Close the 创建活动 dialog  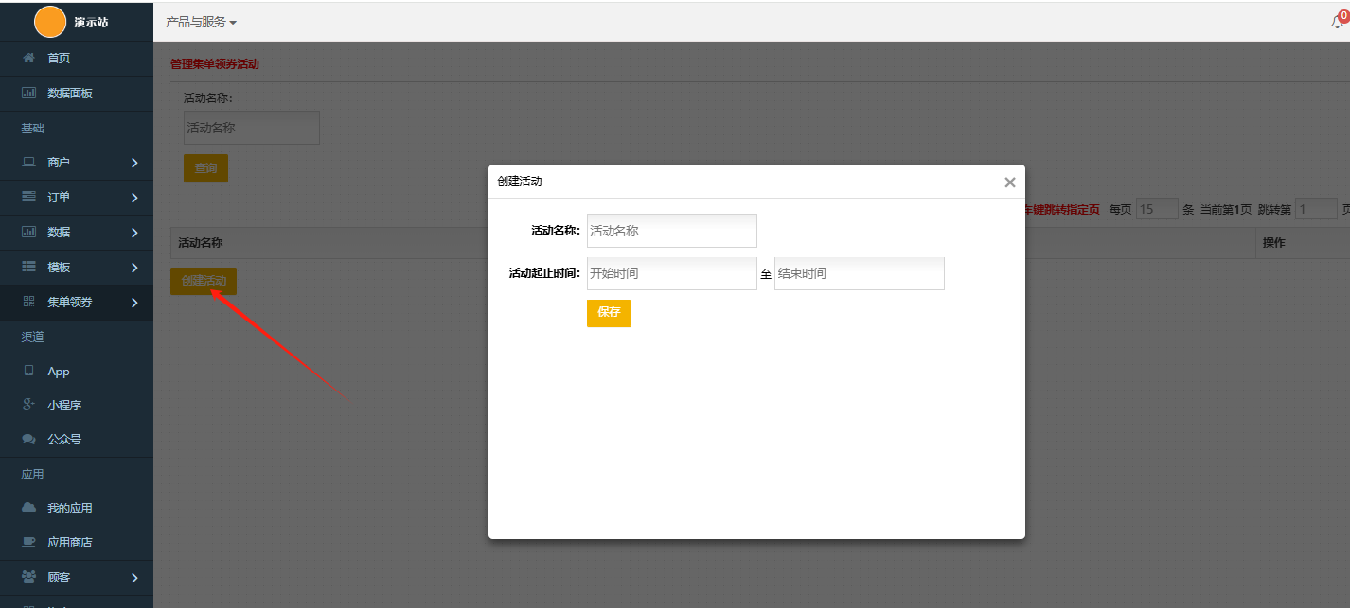tap(1009, 182)
